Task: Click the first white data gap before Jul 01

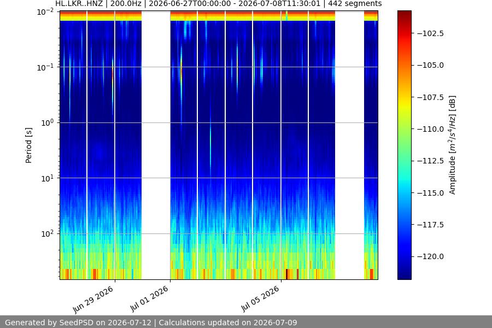Action: click(x=156, y=145)
